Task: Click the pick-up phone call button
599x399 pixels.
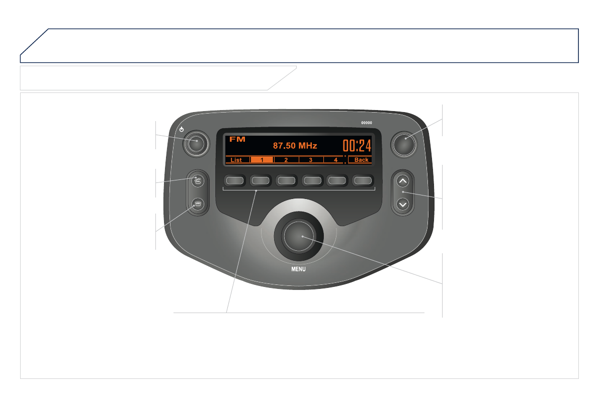Action: [x=198, y=180]
